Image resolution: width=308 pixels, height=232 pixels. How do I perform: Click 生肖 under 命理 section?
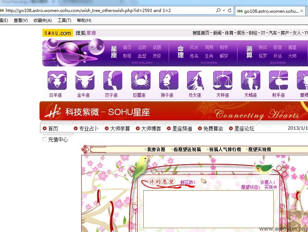click(209, 56)
